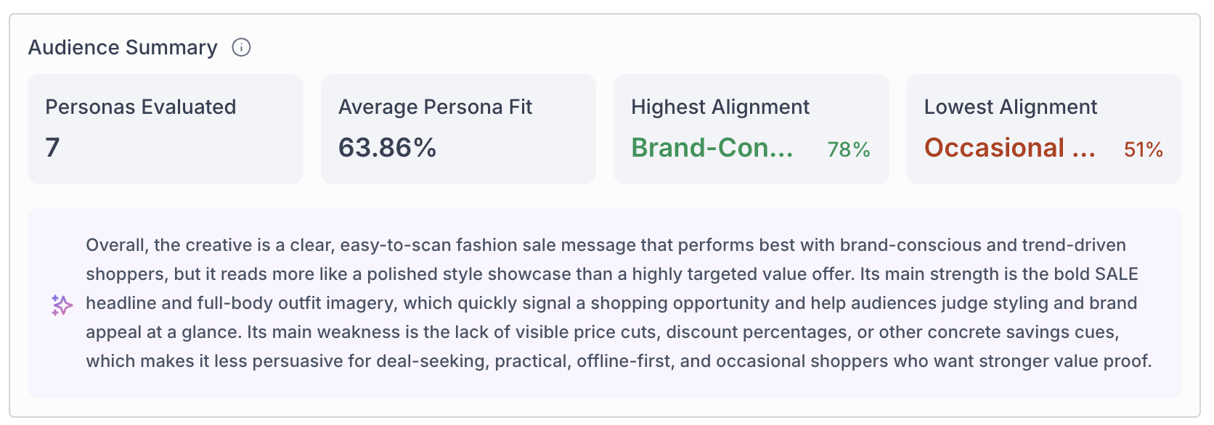The height and width of the screenshot is (425, 1214).
Task: Click the line starting 'appeal at a glance'
Action: [603, 332]
